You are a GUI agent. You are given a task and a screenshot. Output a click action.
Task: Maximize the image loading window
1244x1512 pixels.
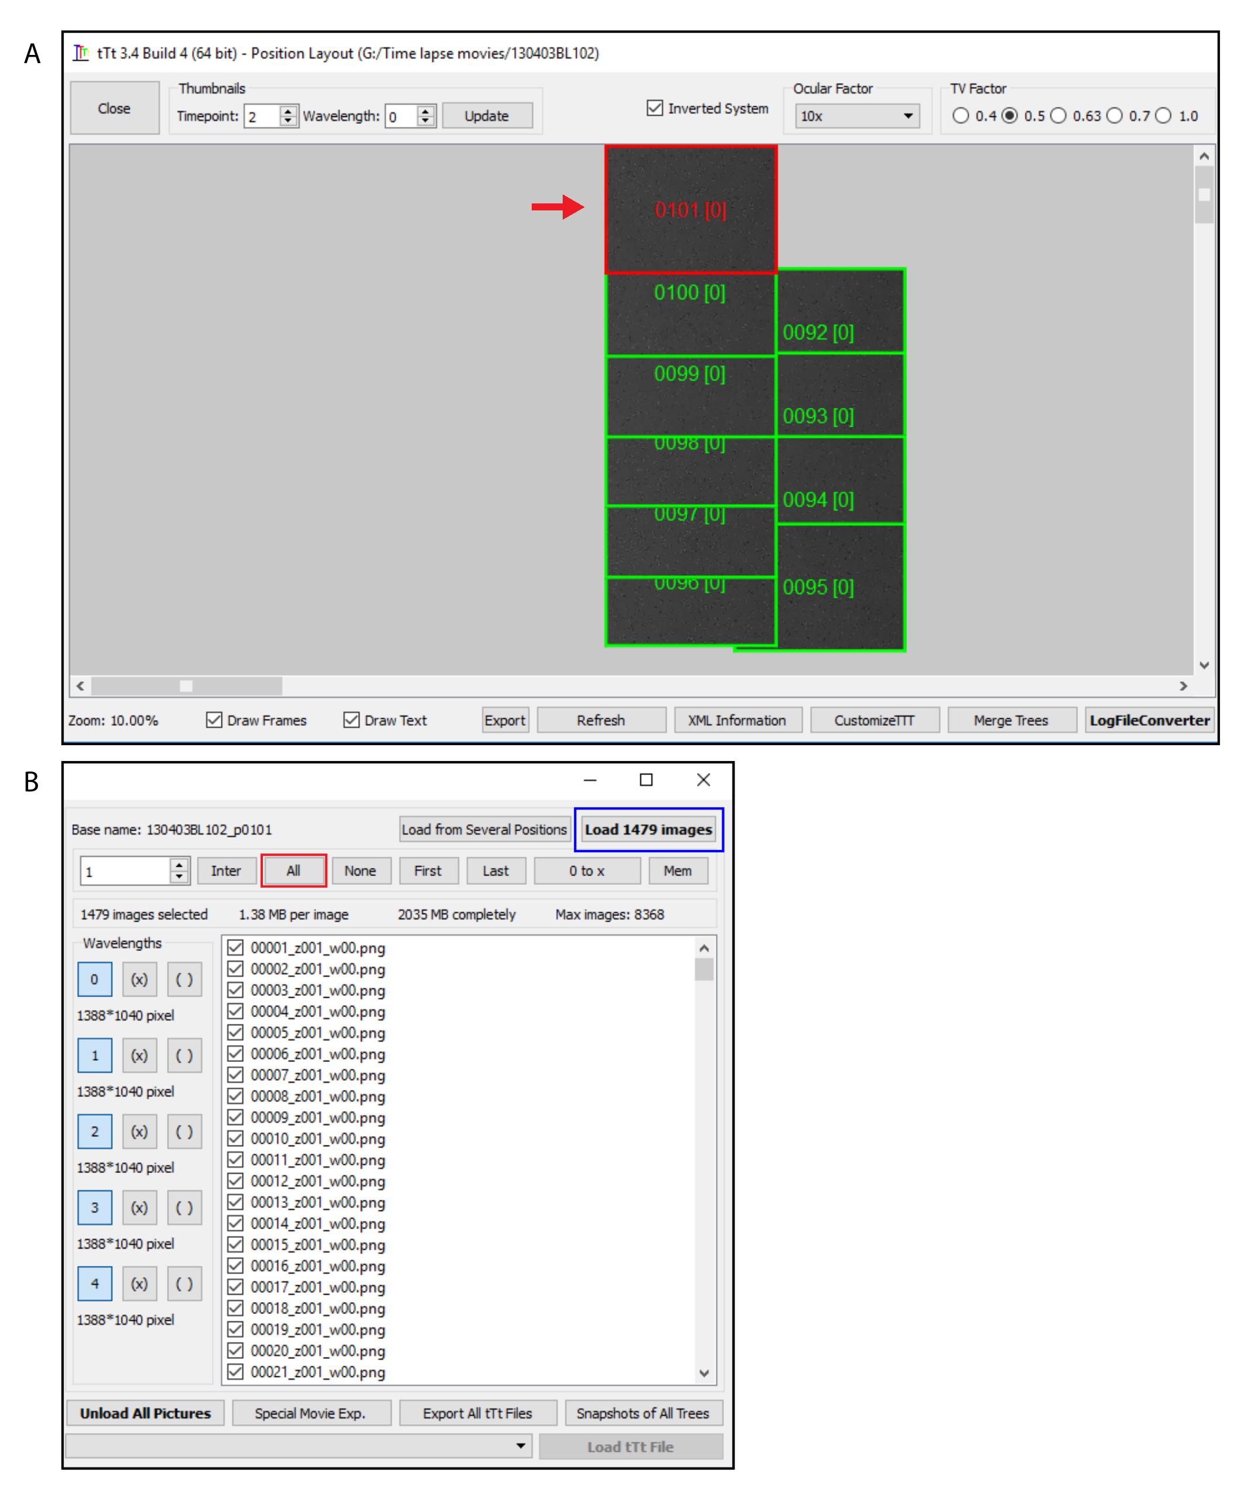646,780
